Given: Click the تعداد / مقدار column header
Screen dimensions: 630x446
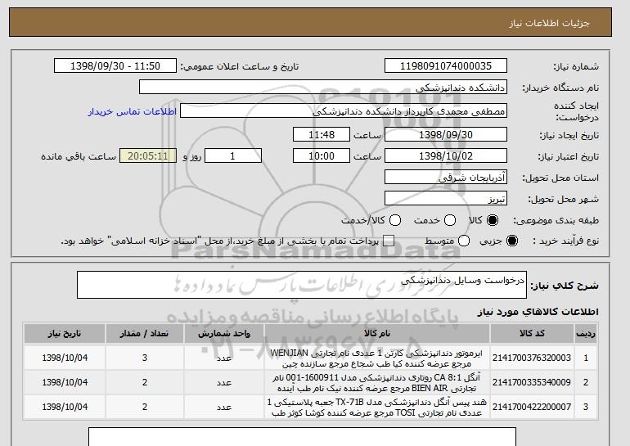Looking at the screenshot, I should coord(145,334).
